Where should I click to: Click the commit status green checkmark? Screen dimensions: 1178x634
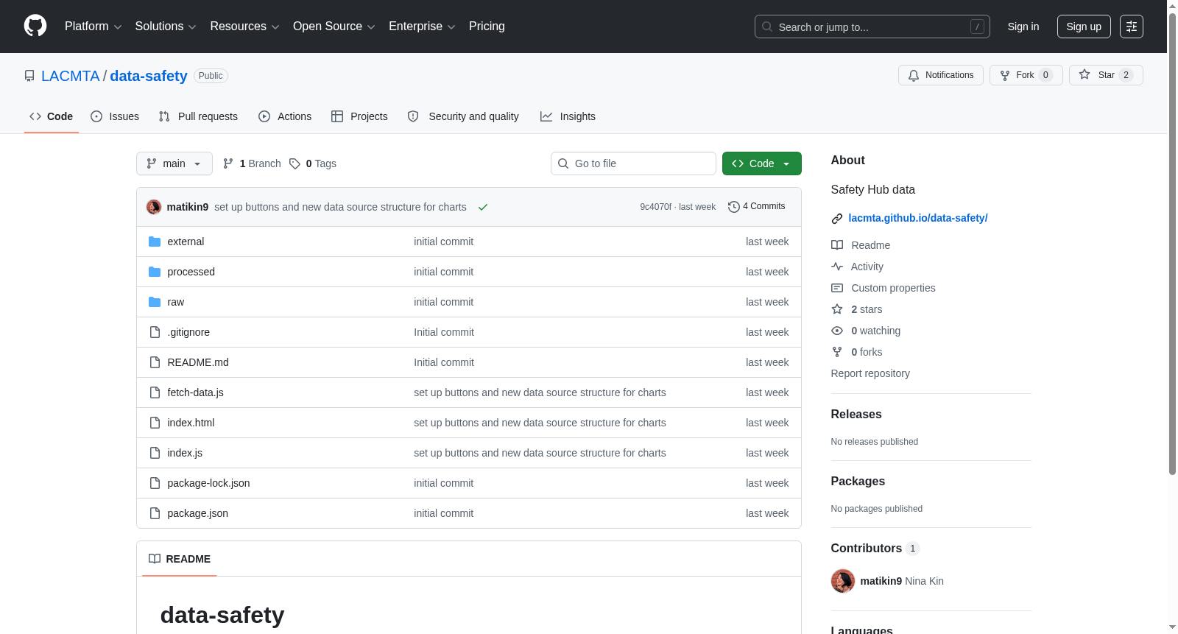[483, 207]
